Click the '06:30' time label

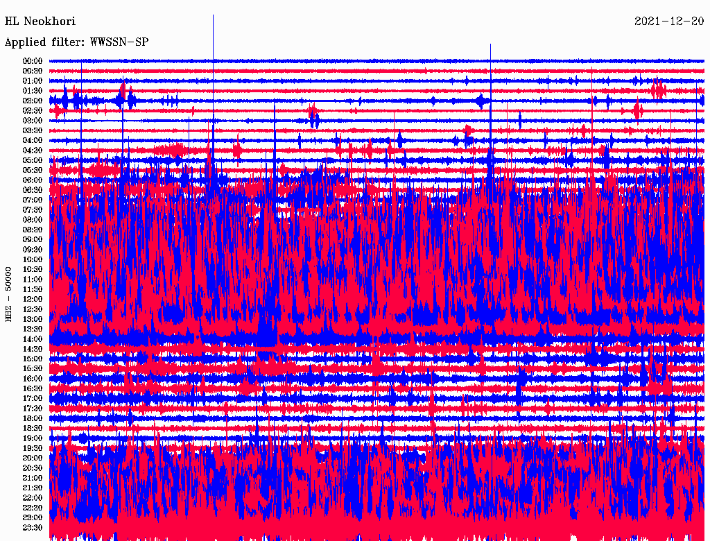[x=33, y=190]
